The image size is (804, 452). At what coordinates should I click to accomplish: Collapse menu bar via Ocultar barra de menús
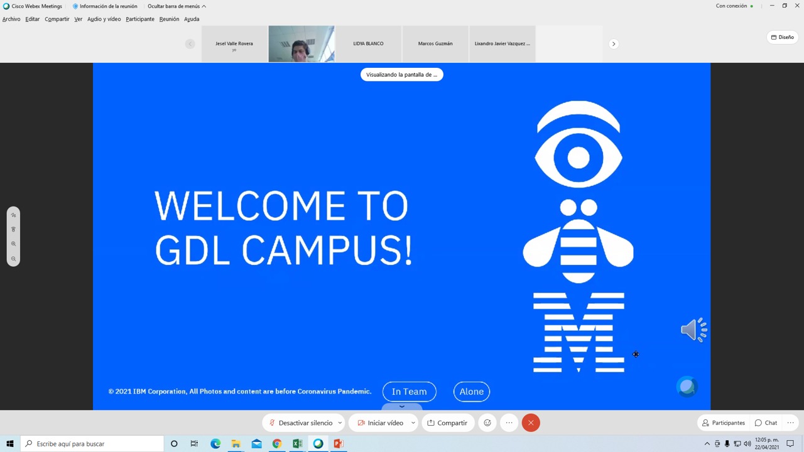click(177, 6)
